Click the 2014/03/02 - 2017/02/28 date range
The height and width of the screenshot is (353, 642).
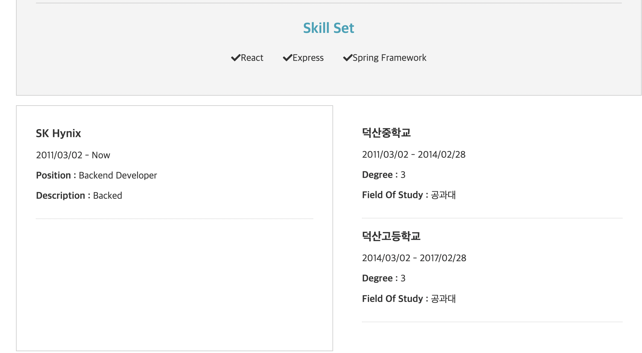tap(414, 258)
